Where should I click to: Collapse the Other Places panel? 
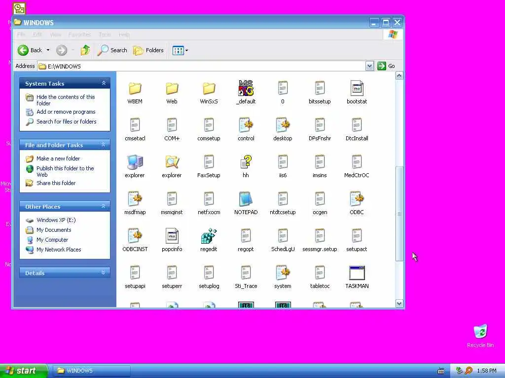click(x=104, y=206)
